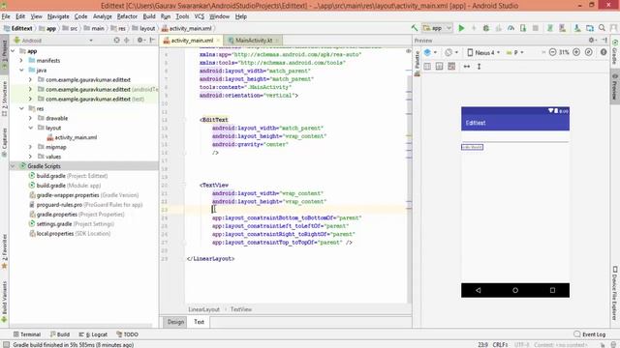620x348 pixels.
Task: Open the VCS menu
Action: point(199,16)
